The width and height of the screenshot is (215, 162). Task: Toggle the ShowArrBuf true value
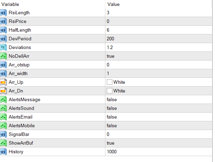[111, 143]
